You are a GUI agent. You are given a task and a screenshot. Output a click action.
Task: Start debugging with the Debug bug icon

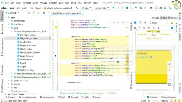(127, 8)
